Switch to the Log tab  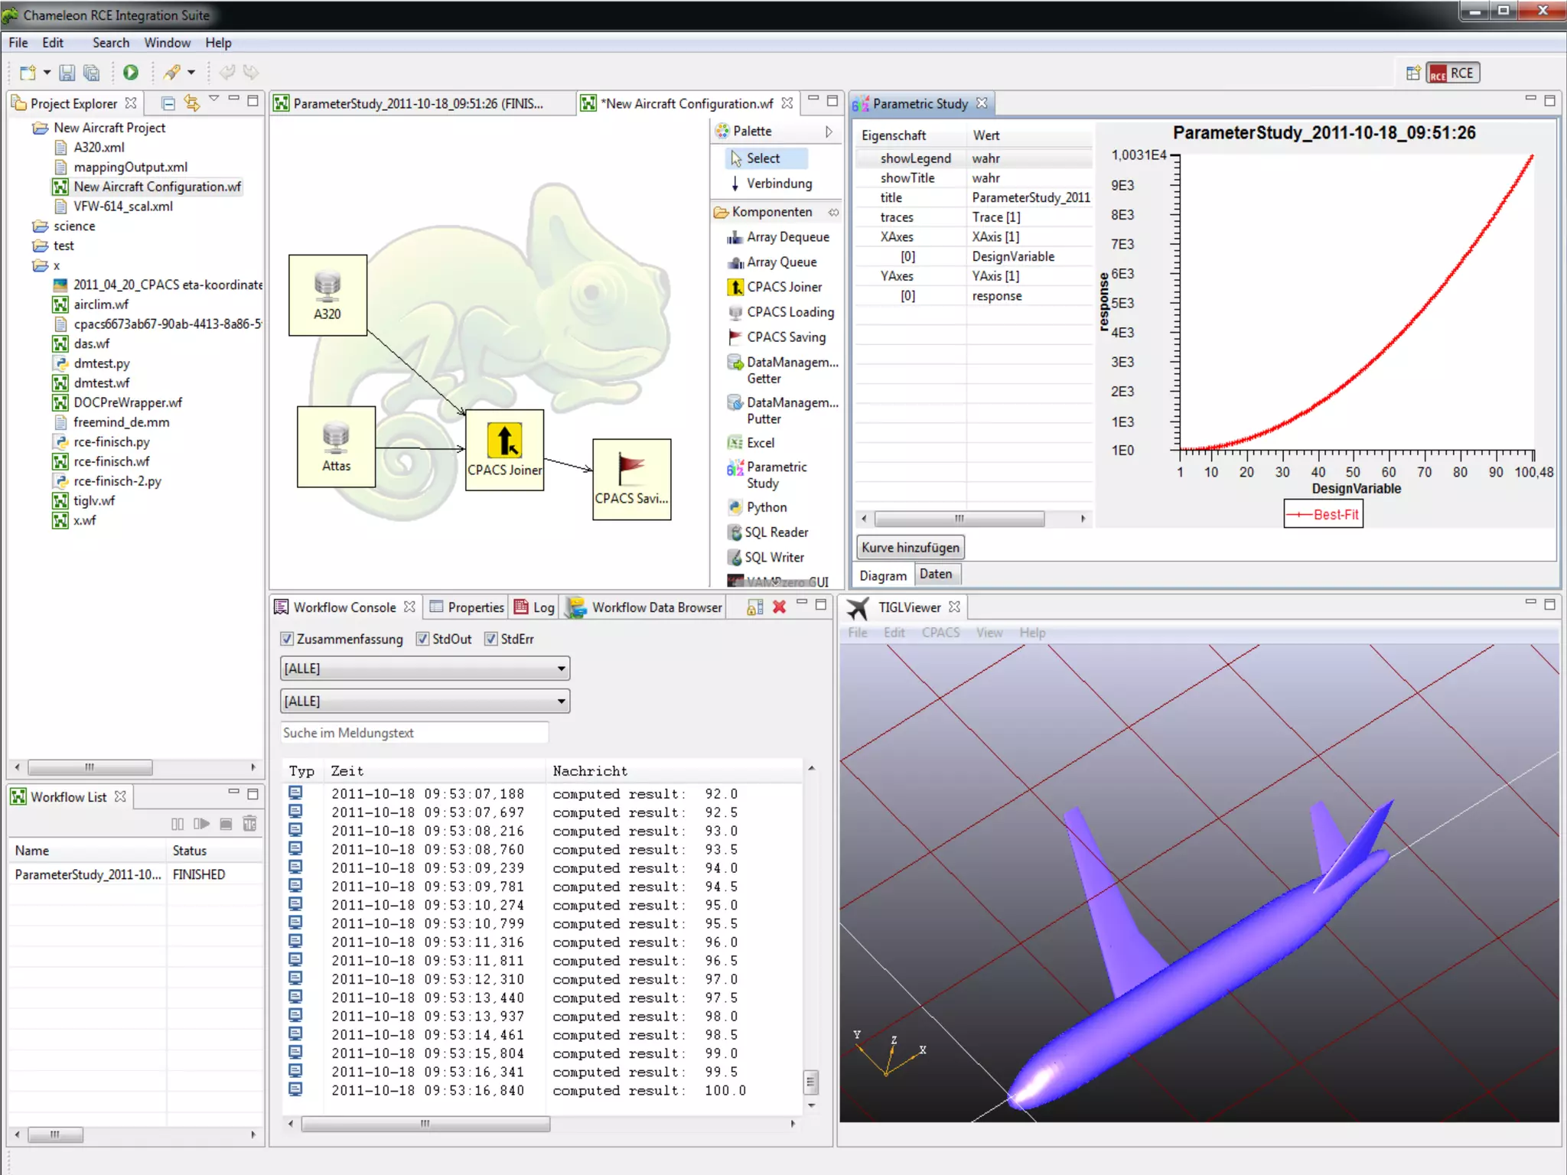click(535, 607)
